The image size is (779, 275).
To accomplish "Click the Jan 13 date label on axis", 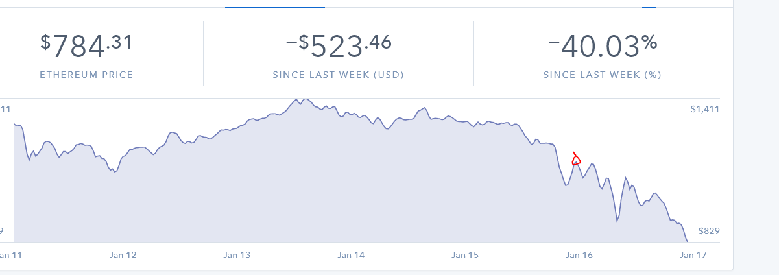I will [237, 256].
